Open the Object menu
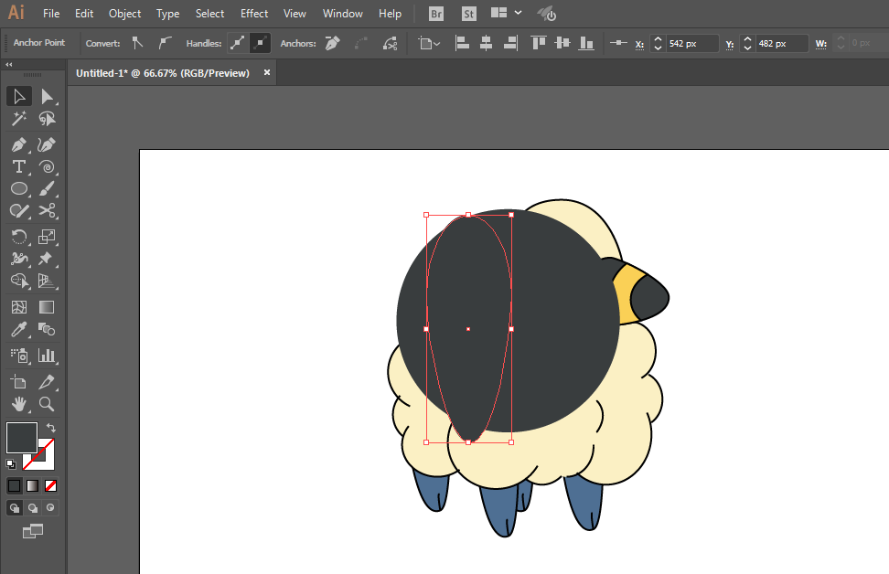This screenshot has height=574, width=889. 124,14
